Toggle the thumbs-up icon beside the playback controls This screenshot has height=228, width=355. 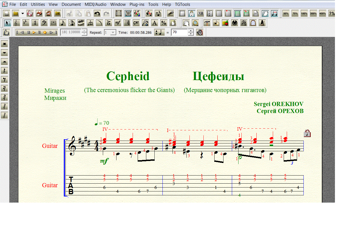coord(6,32)
